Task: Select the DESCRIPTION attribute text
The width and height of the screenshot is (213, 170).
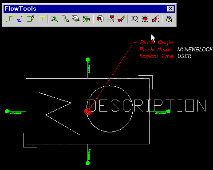Action: [x=147, y=106]
